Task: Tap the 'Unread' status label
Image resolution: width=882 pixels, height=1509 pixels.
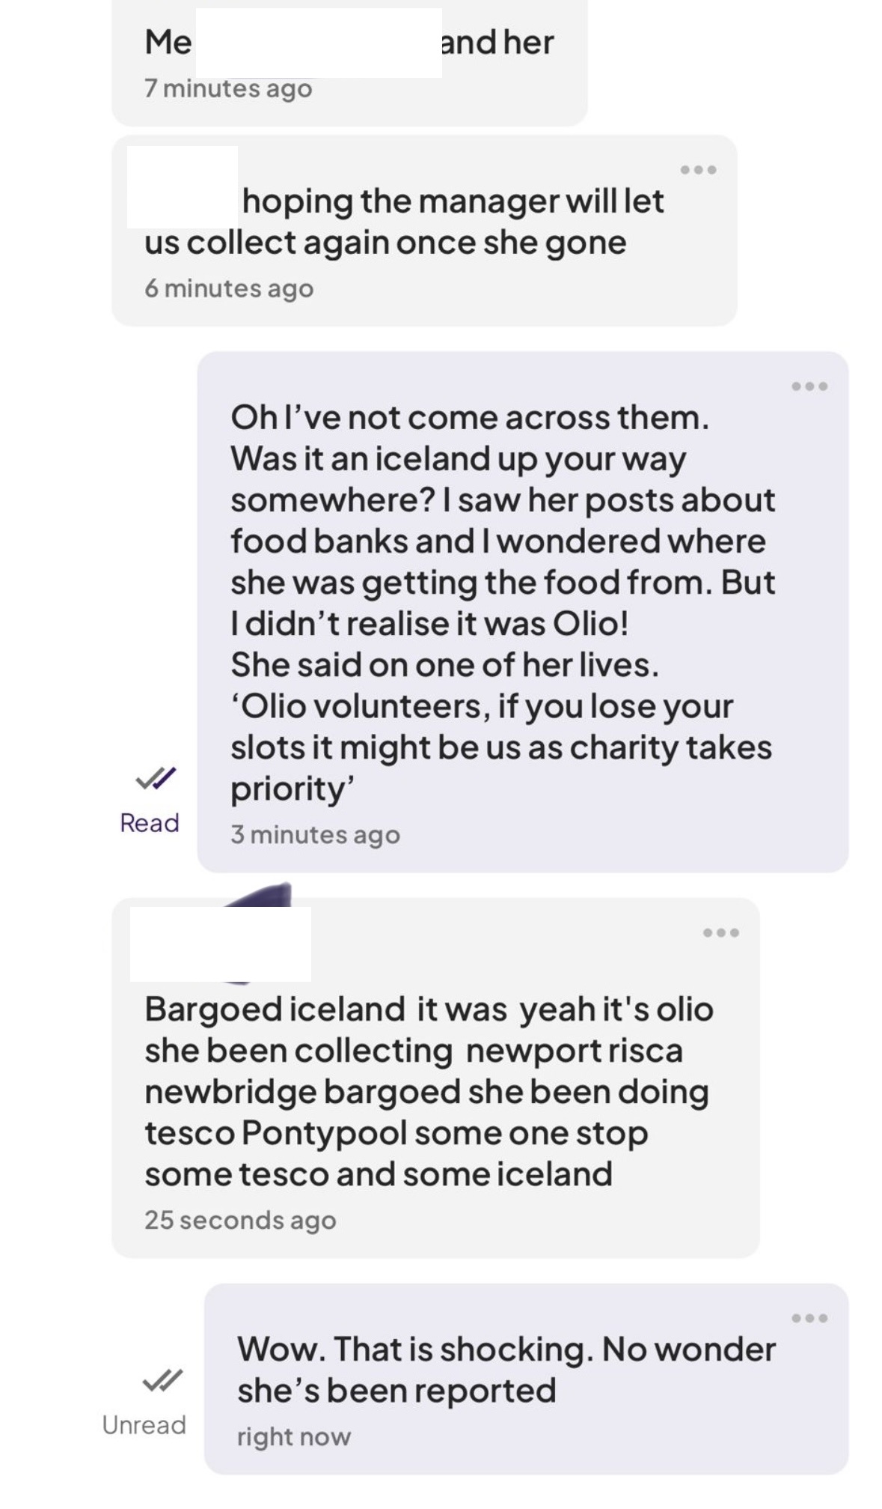Action: [144, 1425]
